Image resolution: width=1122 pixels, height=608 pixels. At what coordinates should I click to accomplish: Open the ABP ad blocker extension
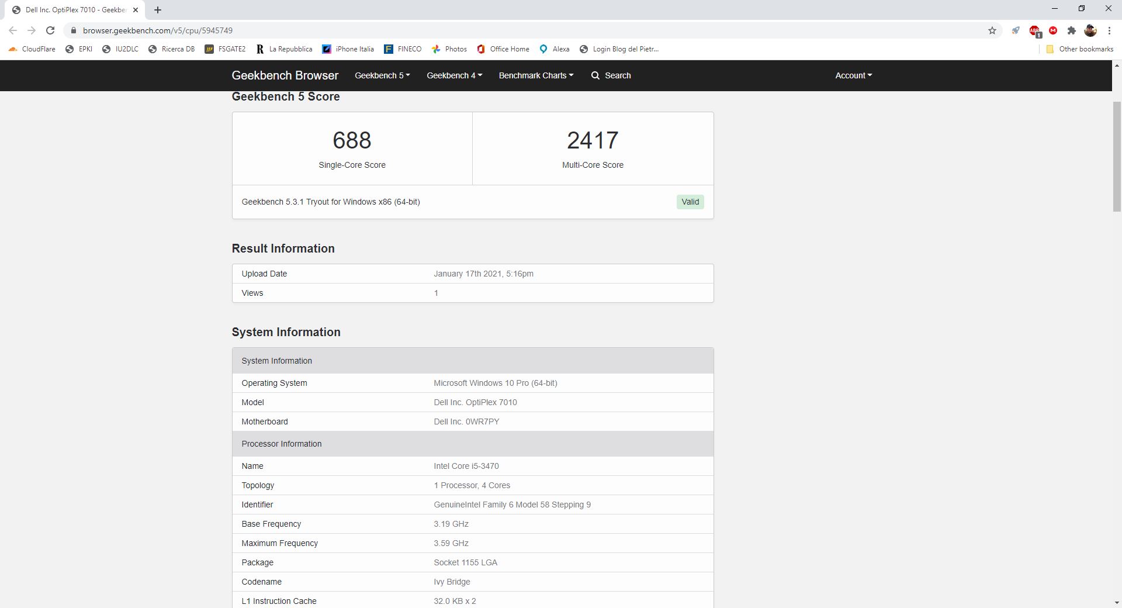(1035, 31)
